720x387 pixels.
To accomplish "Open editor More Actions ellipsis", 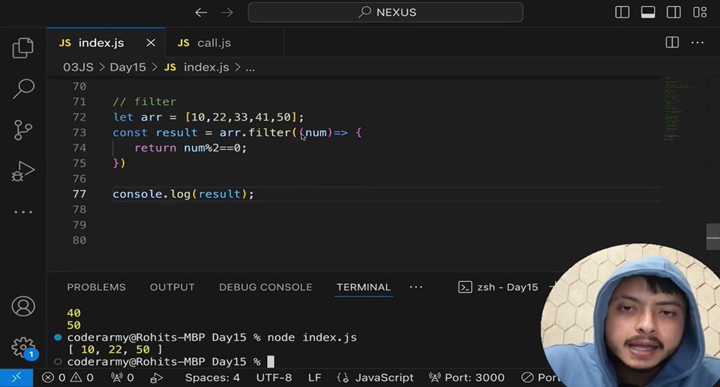I will click(697, 43).
